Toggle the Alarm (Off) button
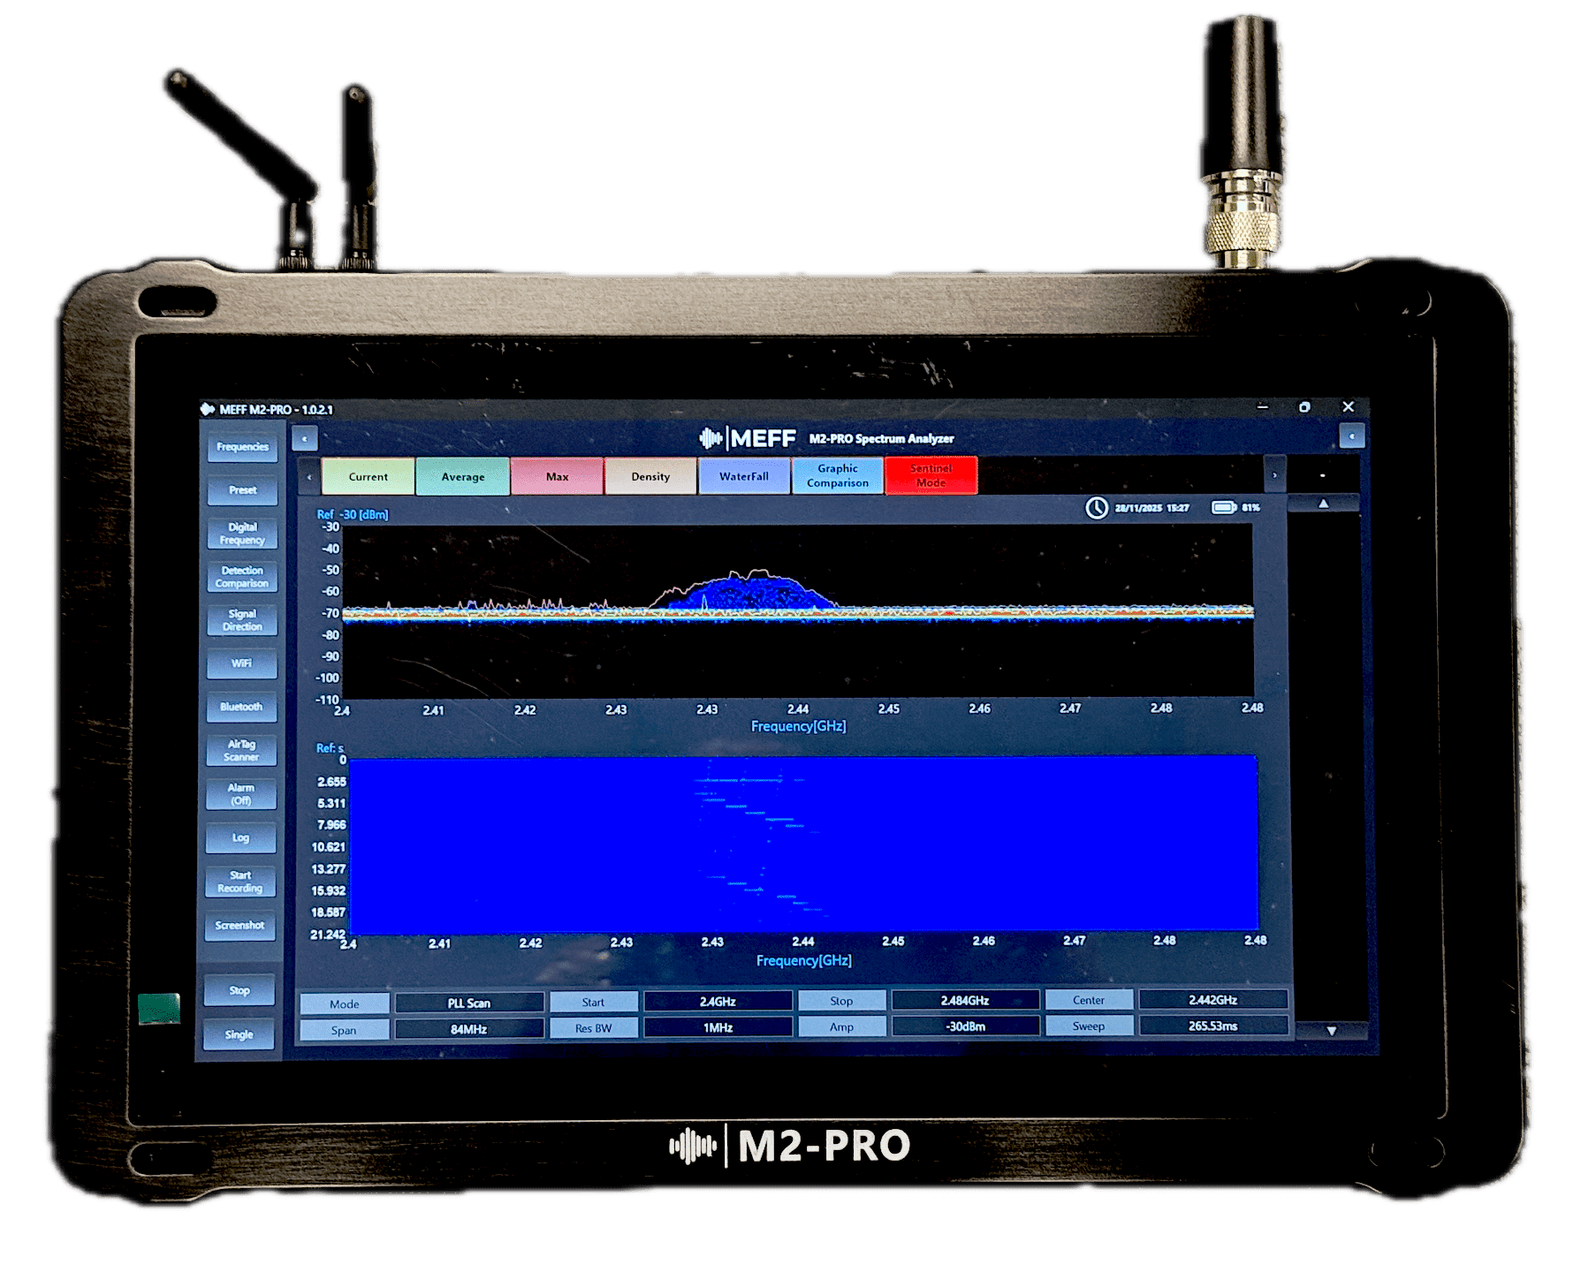 click(241, 794)
